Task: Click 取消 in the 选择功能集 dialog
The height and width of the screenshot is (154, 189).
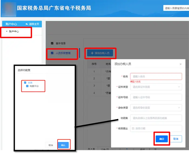Action: [51, 145]
